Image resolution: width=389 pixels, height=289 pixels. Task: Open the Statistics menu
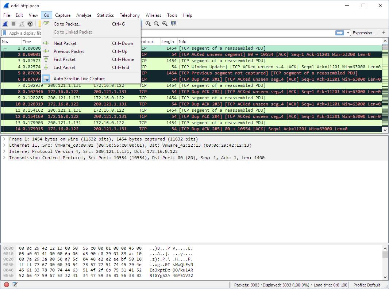[105, 15]
